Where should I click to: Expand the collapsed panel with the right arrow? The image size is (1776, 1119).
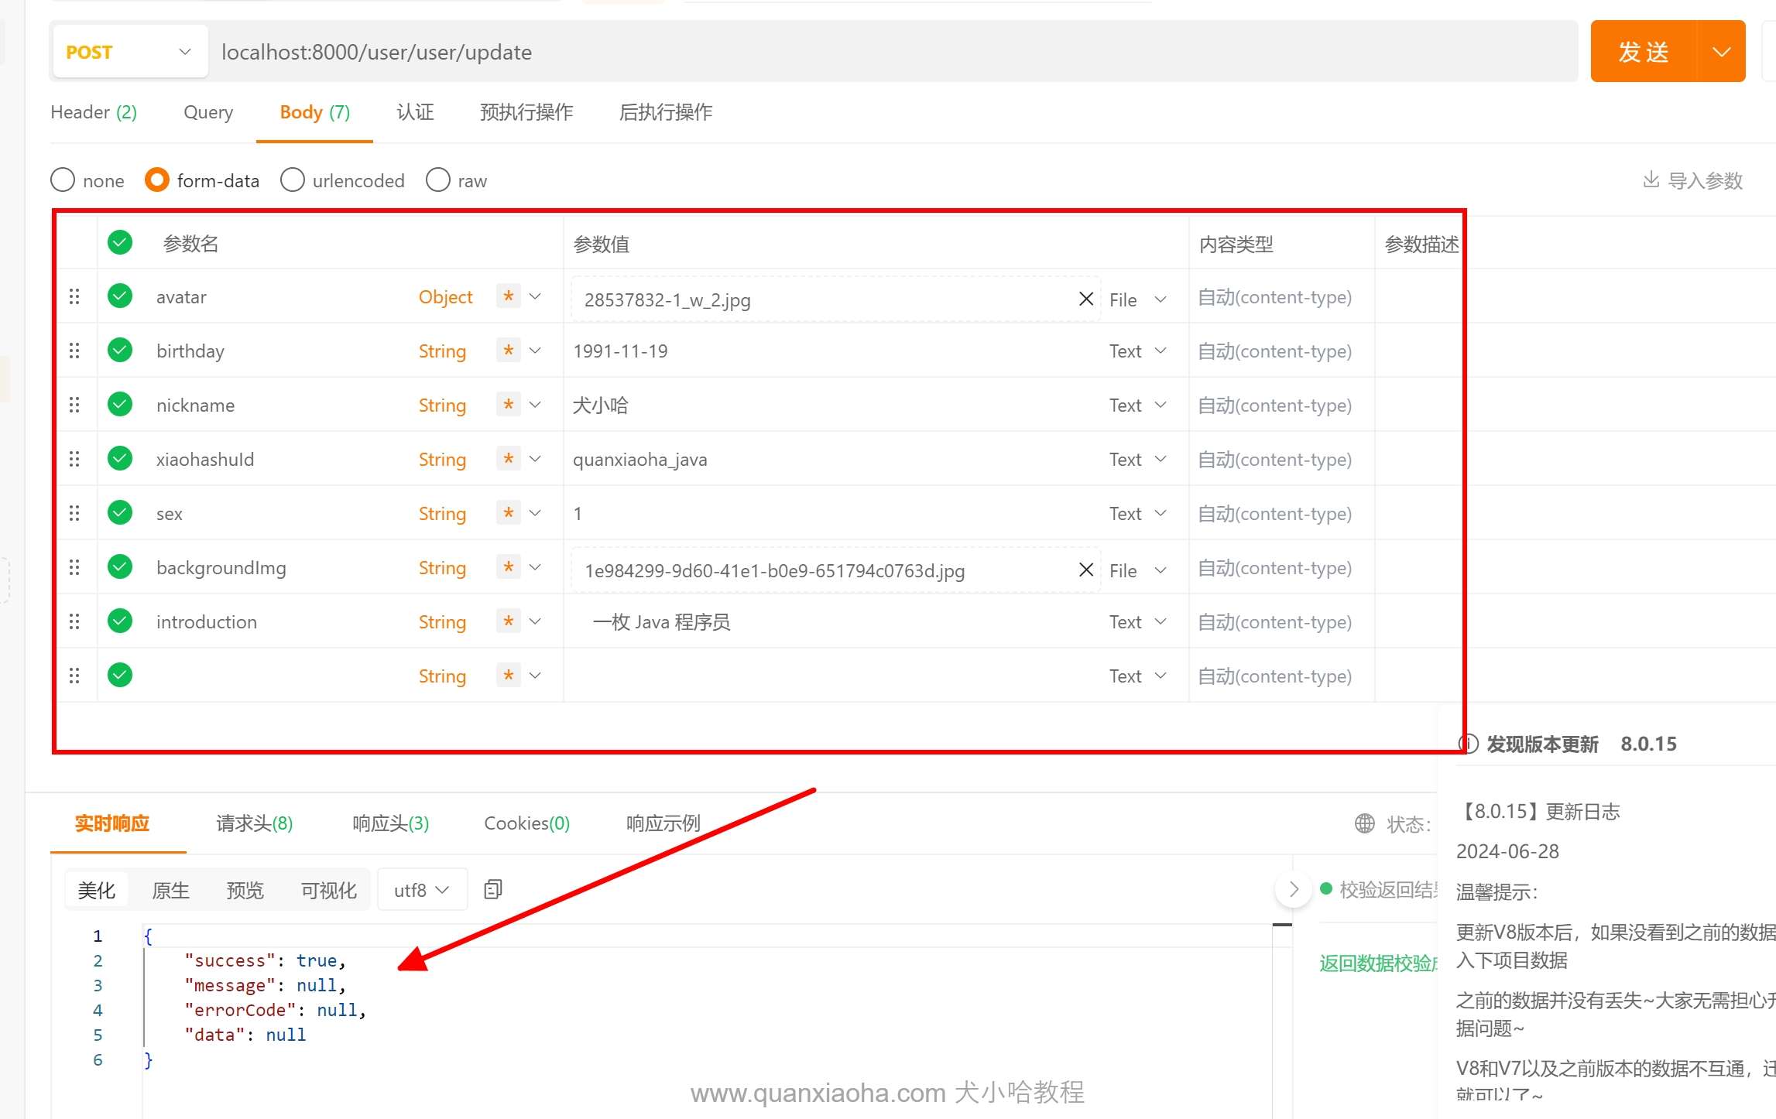1293,889
